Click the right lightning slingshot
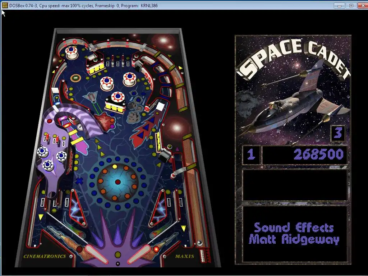 [157, 208]
